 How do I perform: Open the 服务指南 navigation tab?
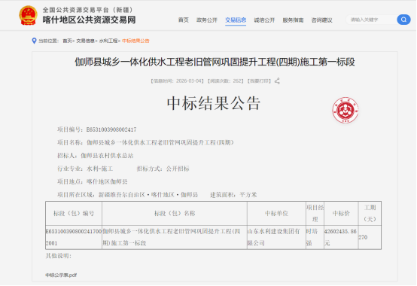pos(293,20)
